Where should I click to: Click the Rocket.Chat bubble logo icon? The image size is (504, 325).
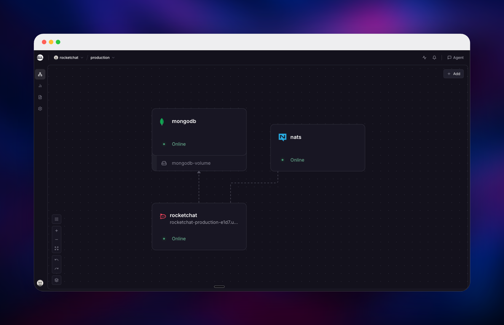coord(163,216)
